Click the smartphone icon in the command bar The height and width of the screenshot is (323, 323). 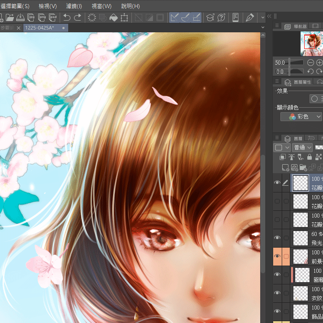click(236, 17)
